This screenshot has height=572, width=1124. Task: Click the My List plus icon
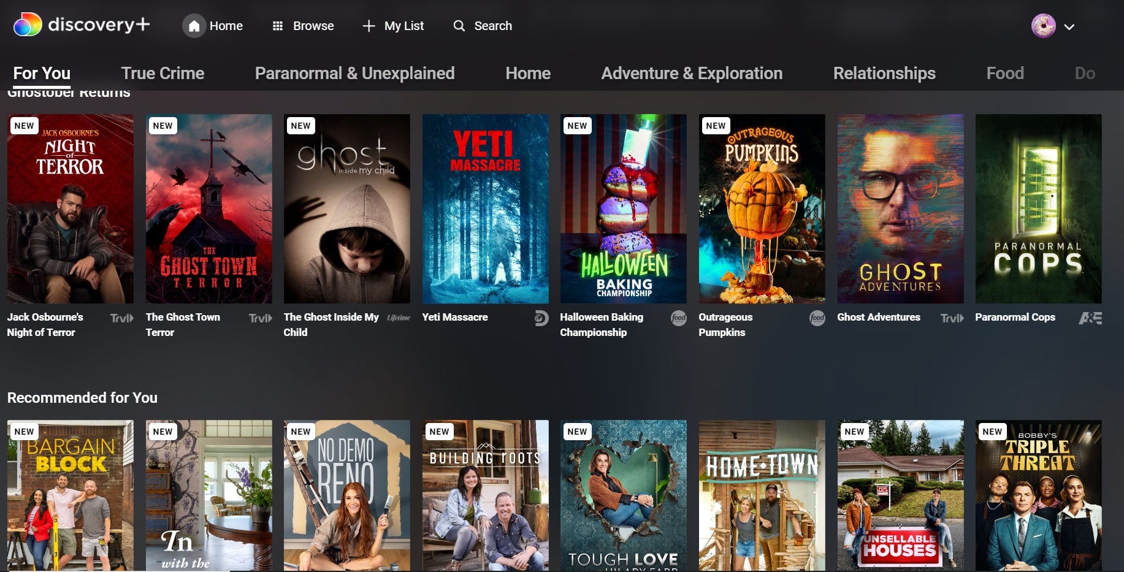click(x=369, y=26)
